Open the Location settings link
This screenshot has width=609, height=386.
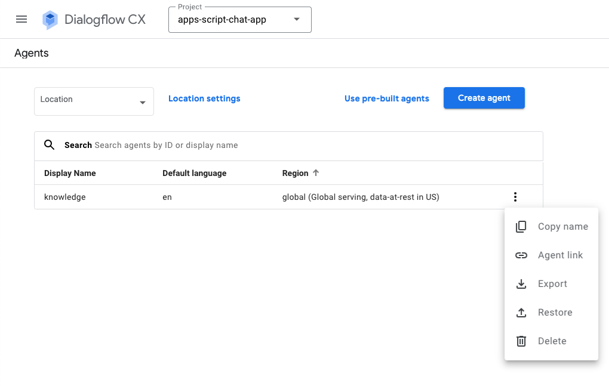pyautogui.click(x=204, y=98)
